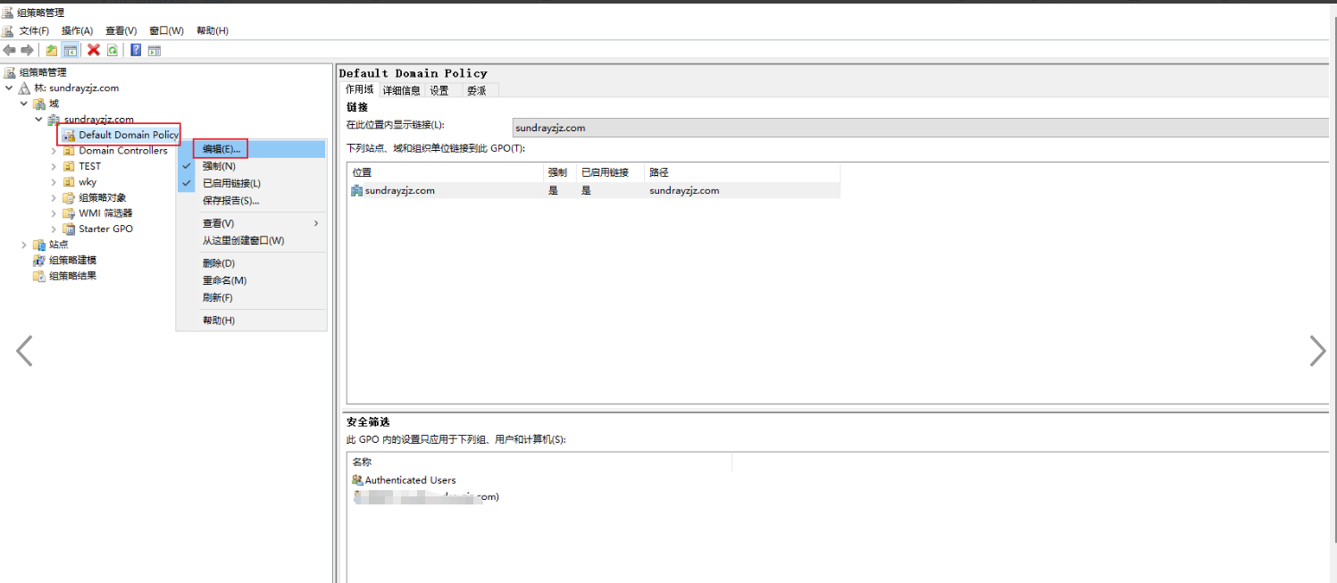This screenshot has width=1337, height=583.
Task: Choose 编辑(E)... from the context menu
Action: tap(221, 149)
